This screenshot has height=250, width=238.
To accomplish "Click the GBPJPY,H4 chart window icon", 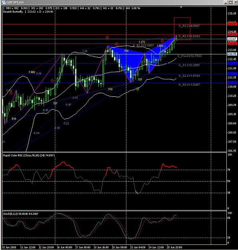I will tap(3, 2).
